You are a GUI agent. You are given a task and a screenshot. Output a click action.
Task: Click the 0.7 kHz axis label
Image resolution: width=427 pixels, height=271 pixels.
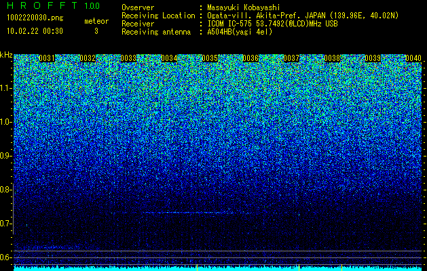click(x=5, y=224)
